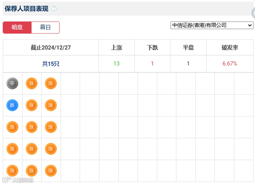The width and height of the screenshot is (255, 185).
Task: Click the 保荐人项目表现 section title
Action: click(x=26, y=9)
